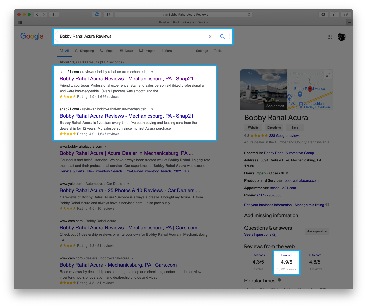Open schedule21.com appointments link
This screenshot has height=308, width=367.
click(x=283, y=188)
